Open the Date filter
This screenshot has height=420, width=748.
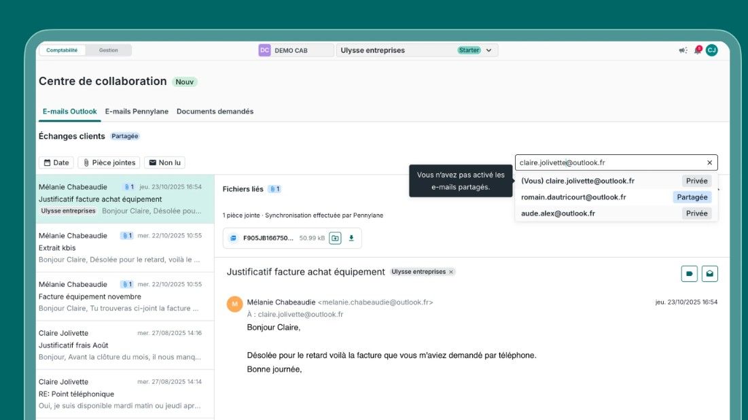[x=56, y=163]
